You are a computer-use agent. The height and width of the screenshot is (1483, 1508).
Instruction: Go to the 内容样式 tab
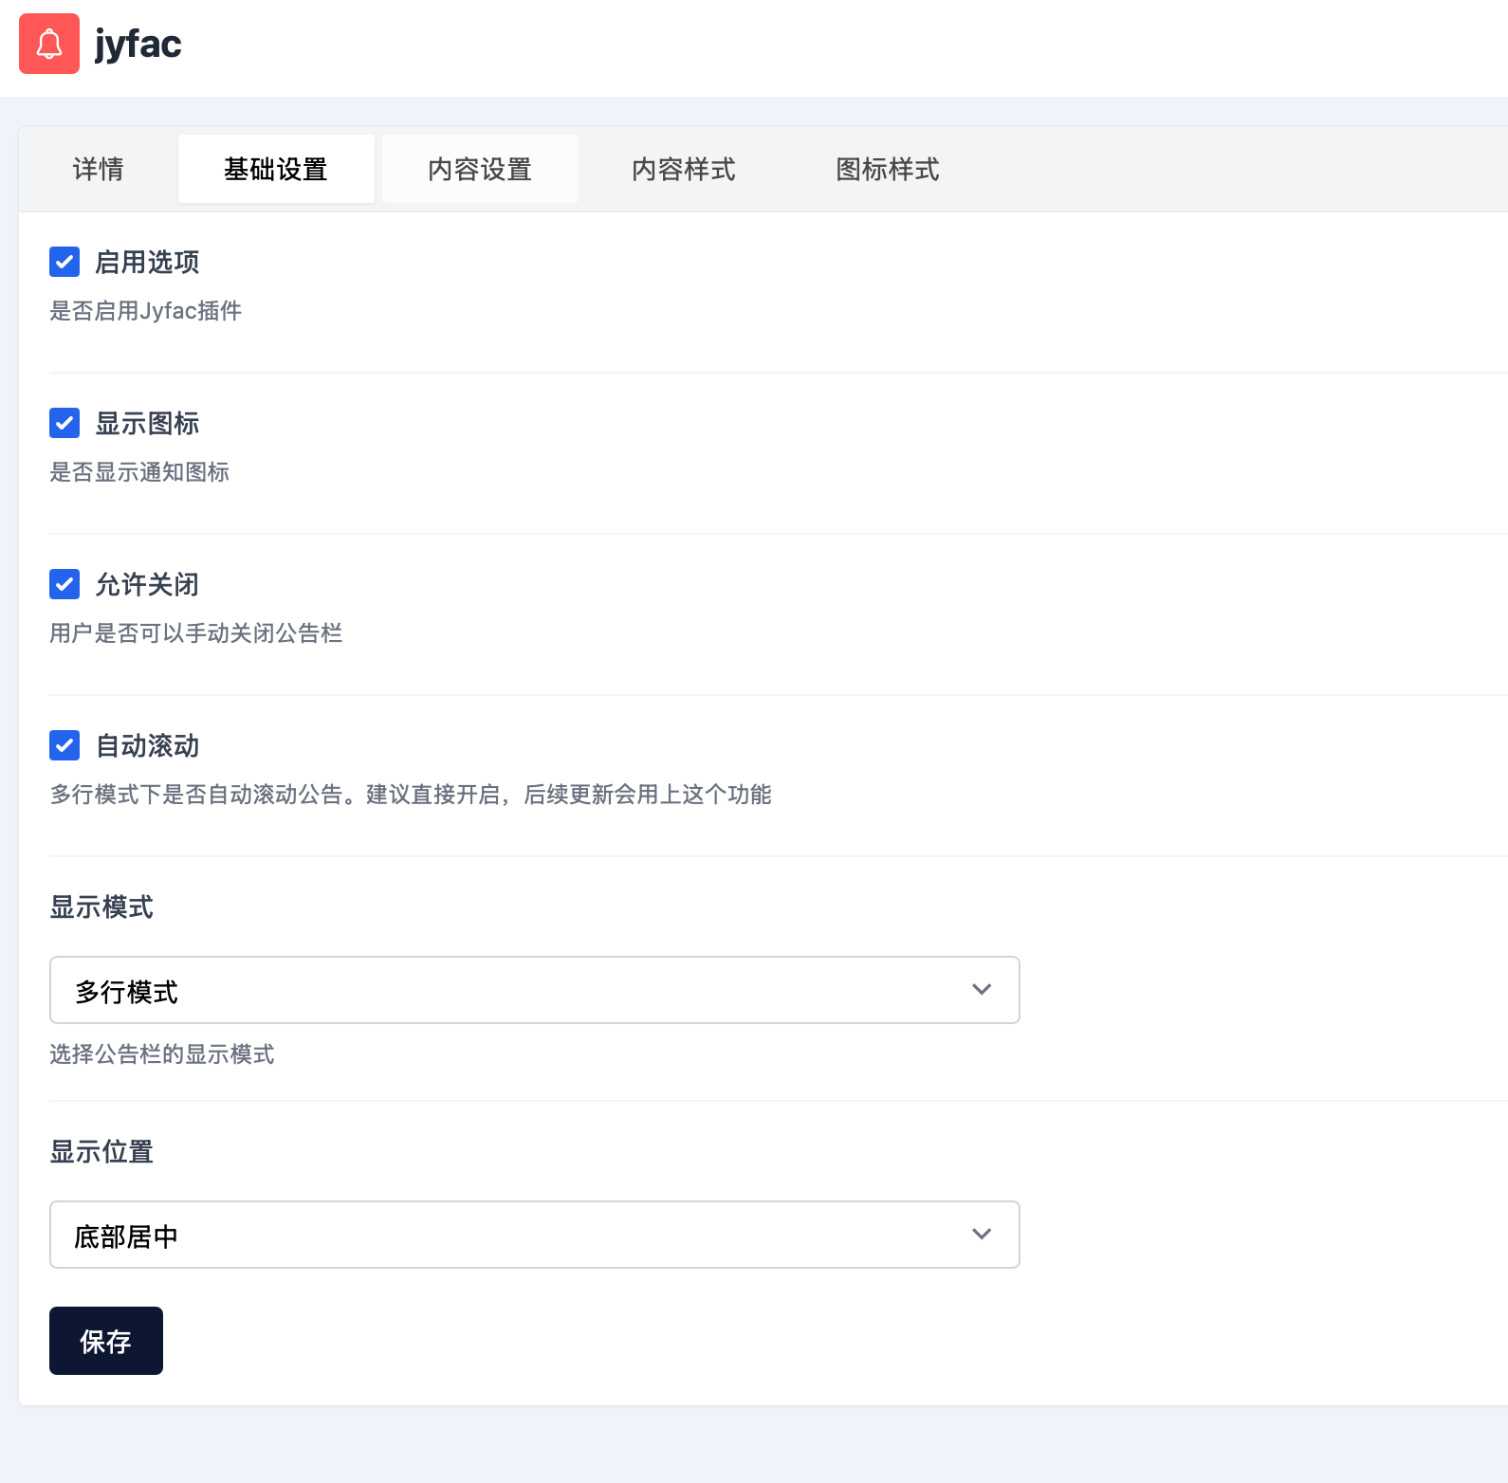click(x=684, y=169)
